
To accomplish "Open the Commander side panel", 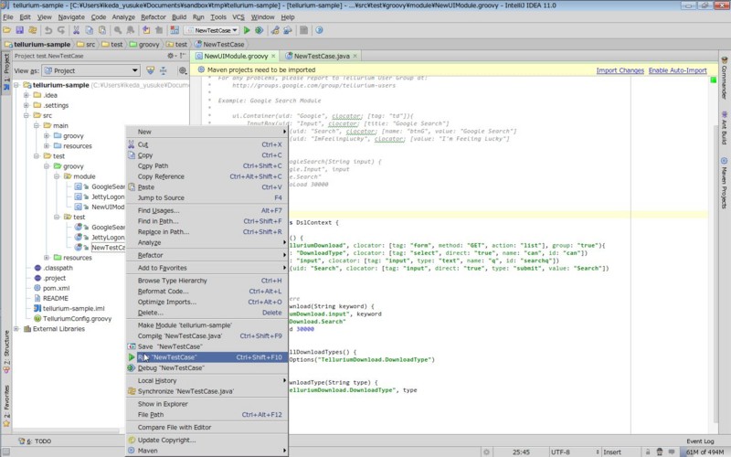I will pos(724,78).
